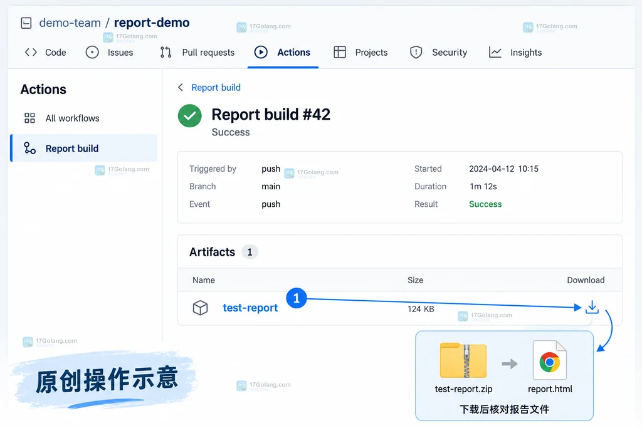
Task: Click the Code angle-brackets icon
Action: 31,53
